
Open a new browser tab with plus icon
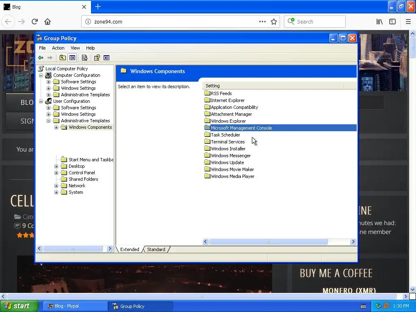coord(97,6)
